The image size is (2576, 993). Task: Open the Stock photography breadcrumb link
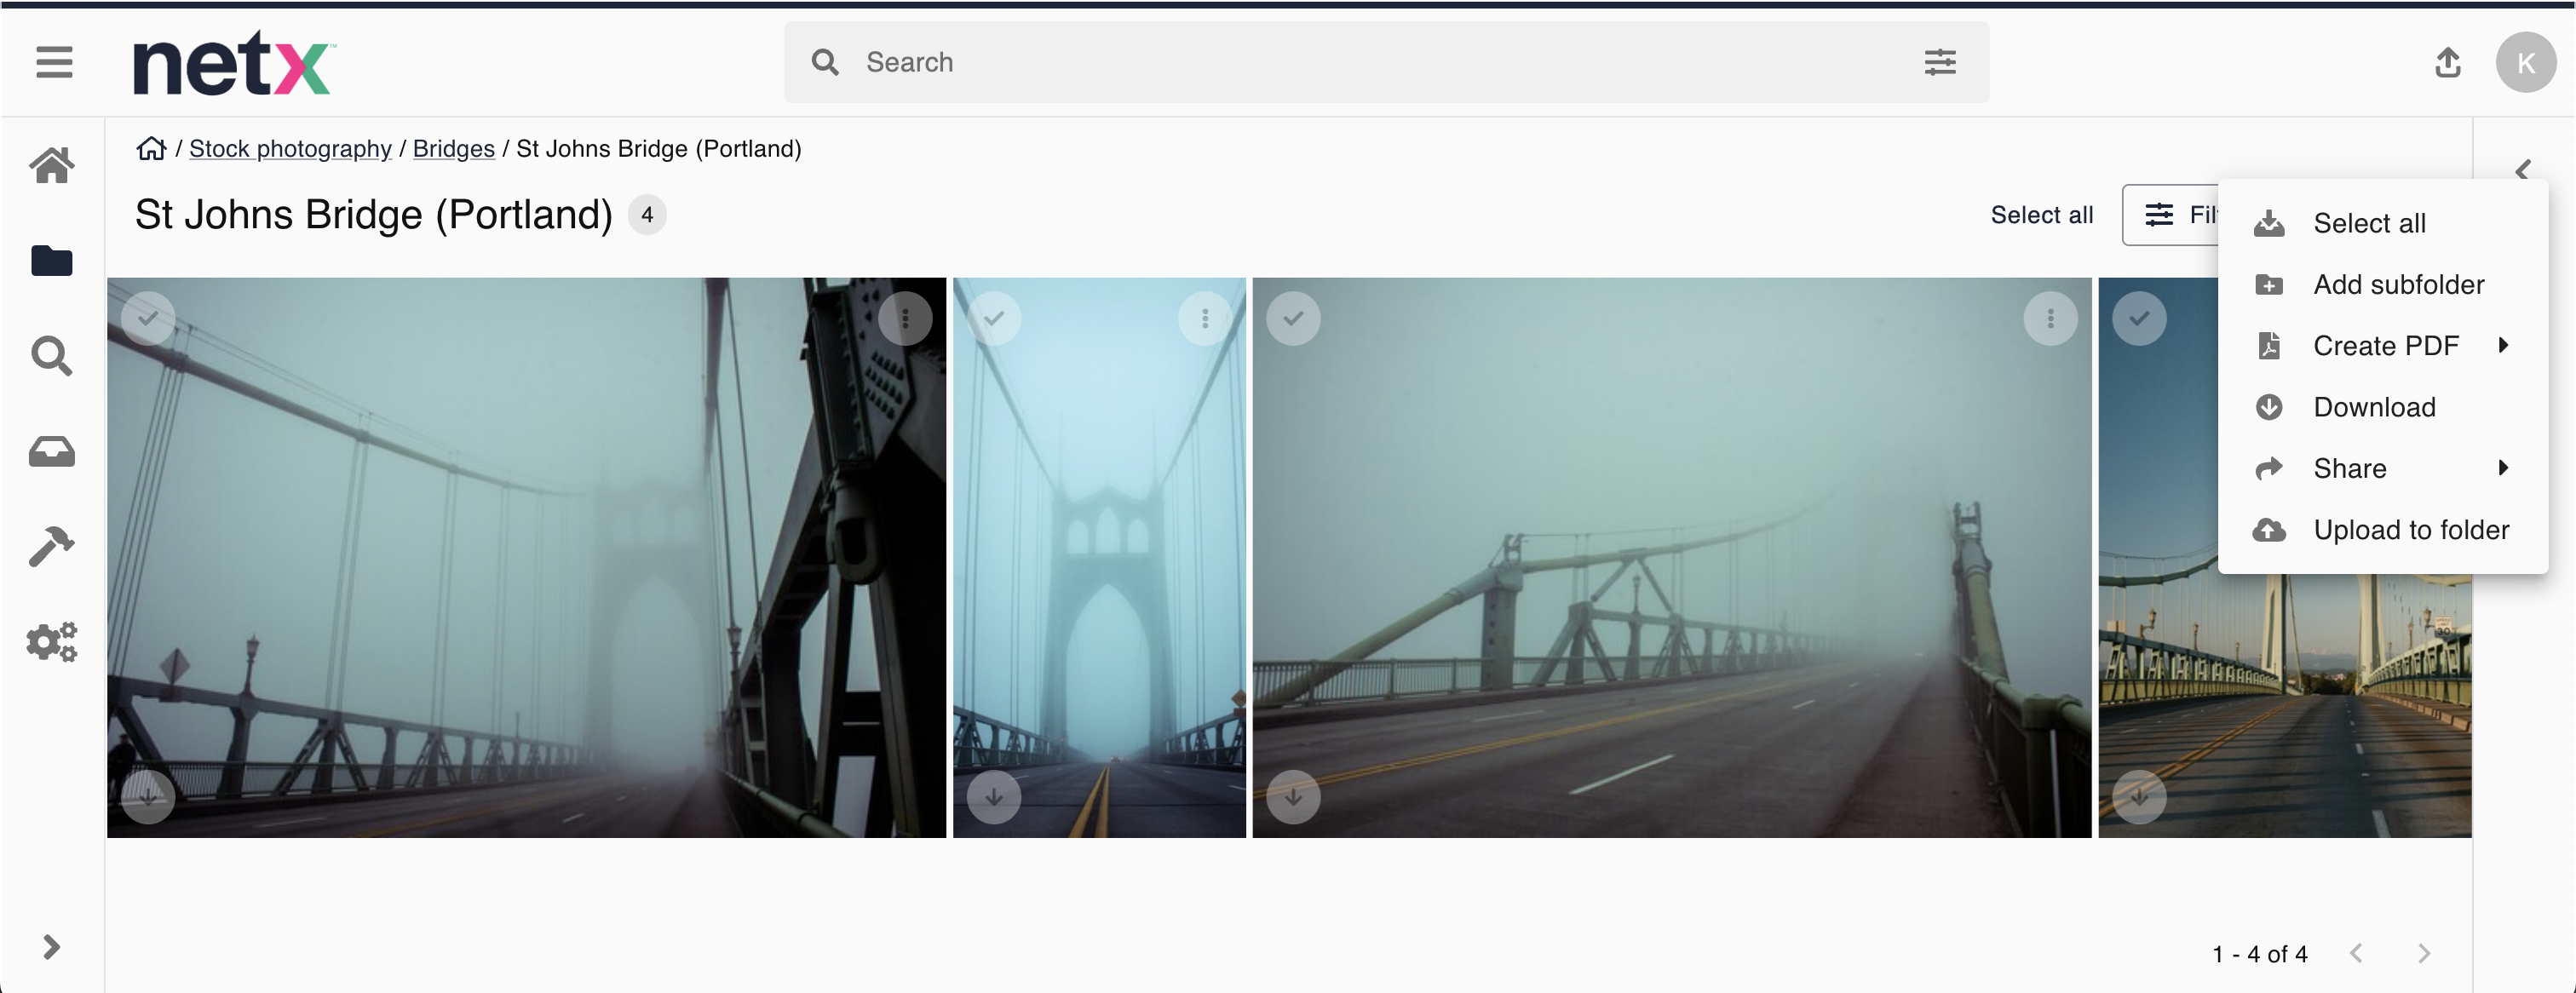(x=290, y=149)
